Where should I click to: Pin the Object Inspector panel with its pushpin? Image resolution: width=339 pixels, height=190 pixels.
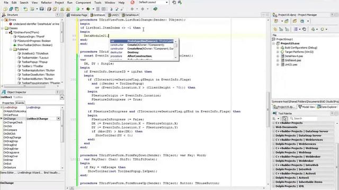coord(58,92)
